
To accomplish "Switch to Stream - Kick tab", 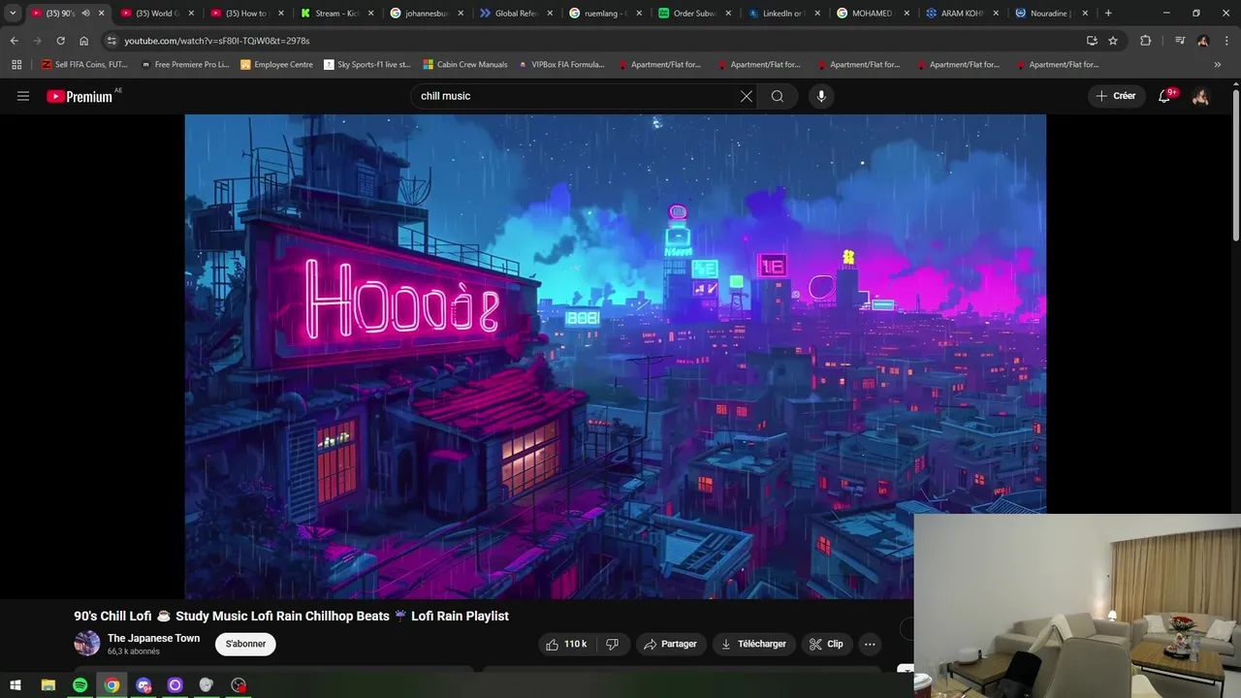I will [x=337, y=14].
